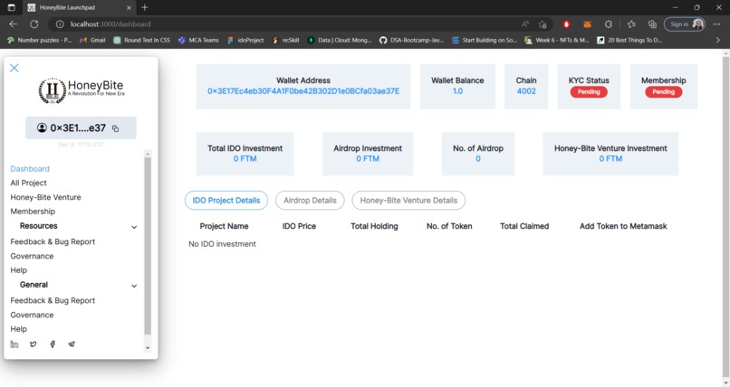Open the red shield extension icon
The height and width of the screenshot is (387, 730).
(x=567, y=24)
